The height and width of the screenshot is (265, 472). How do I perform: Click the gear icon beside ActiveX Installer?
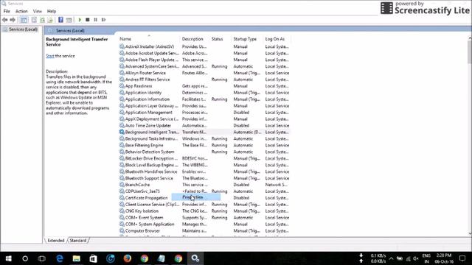coord(122,46)
